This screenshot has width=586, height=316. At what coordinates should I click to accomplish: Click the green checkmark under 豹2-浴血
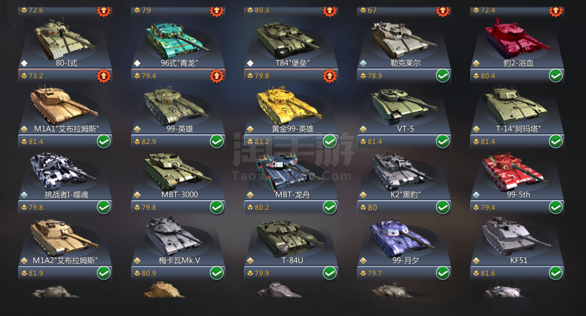pos(555,76)
